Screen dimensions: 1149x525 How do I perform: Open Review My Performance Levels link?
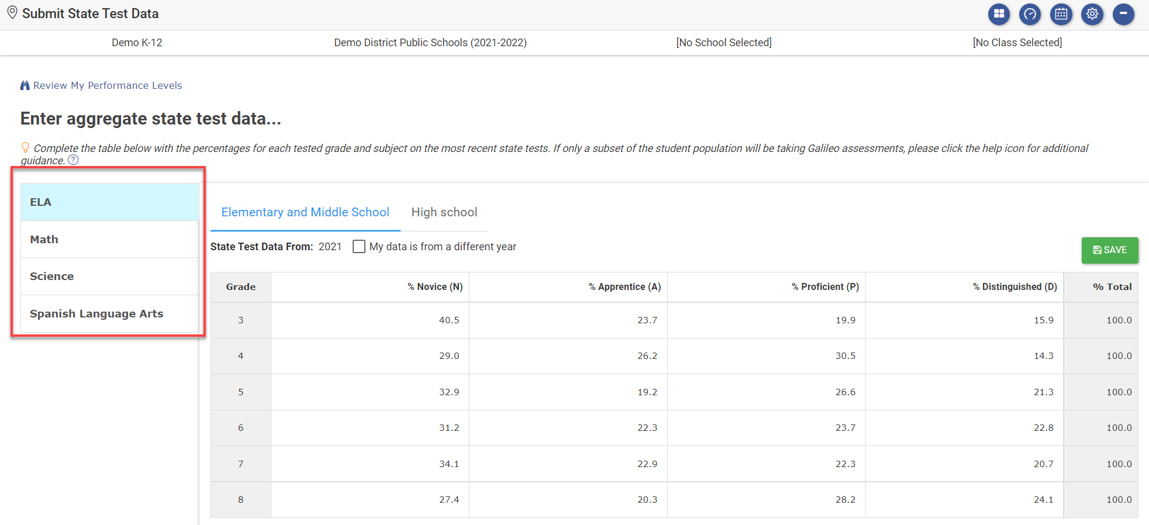click(x=108, y=85)
